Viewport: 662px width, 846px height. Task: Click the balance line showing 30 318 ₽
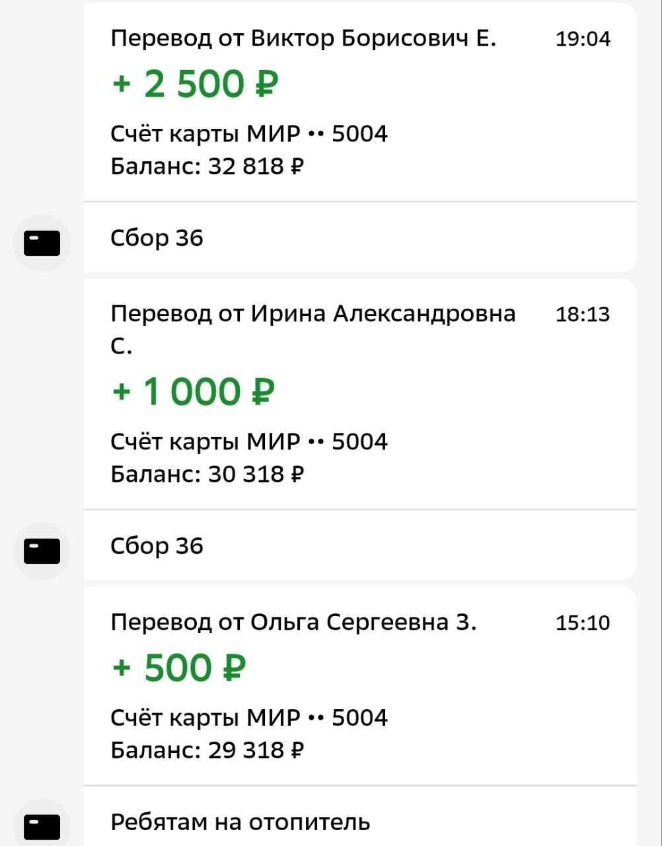[207, 473]
